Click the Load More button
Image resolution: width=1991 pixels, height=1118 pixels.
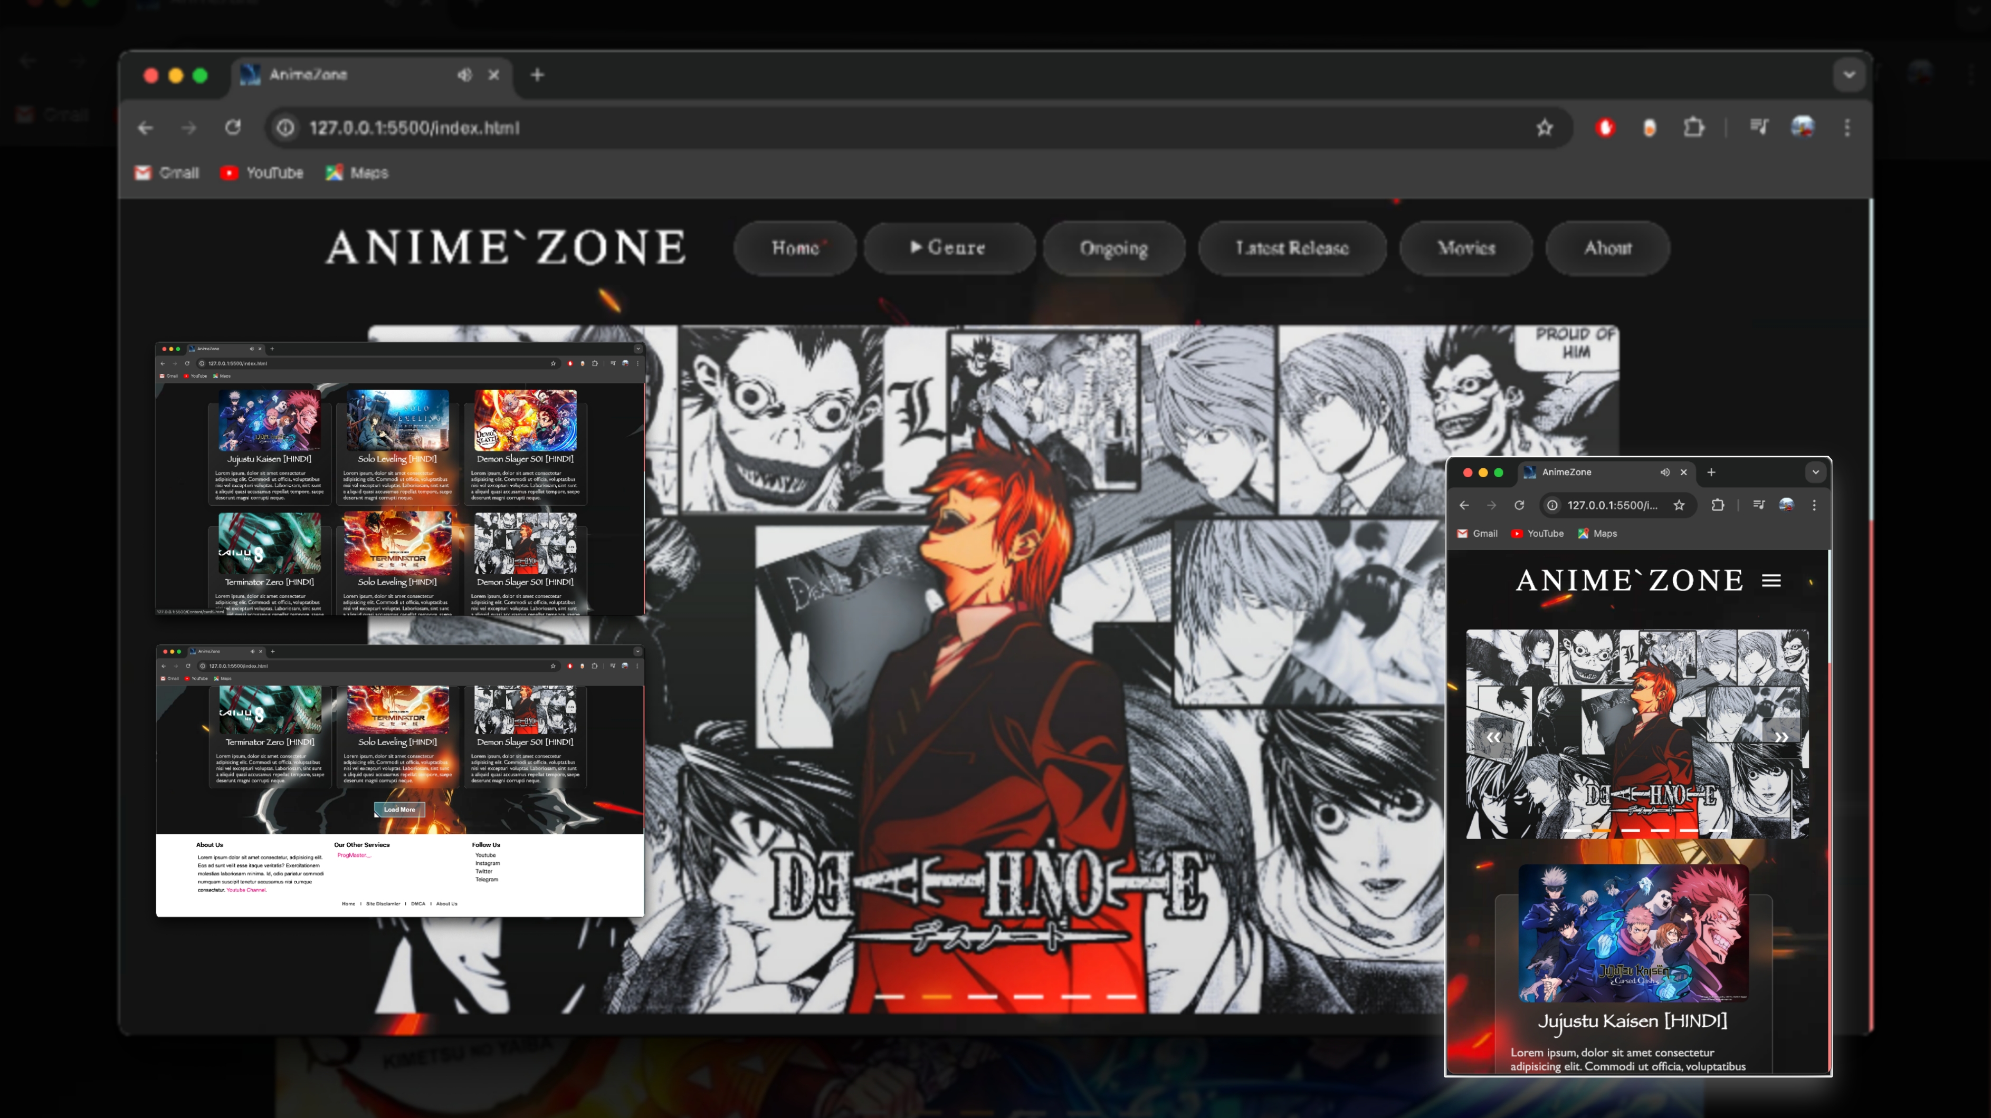399,809
